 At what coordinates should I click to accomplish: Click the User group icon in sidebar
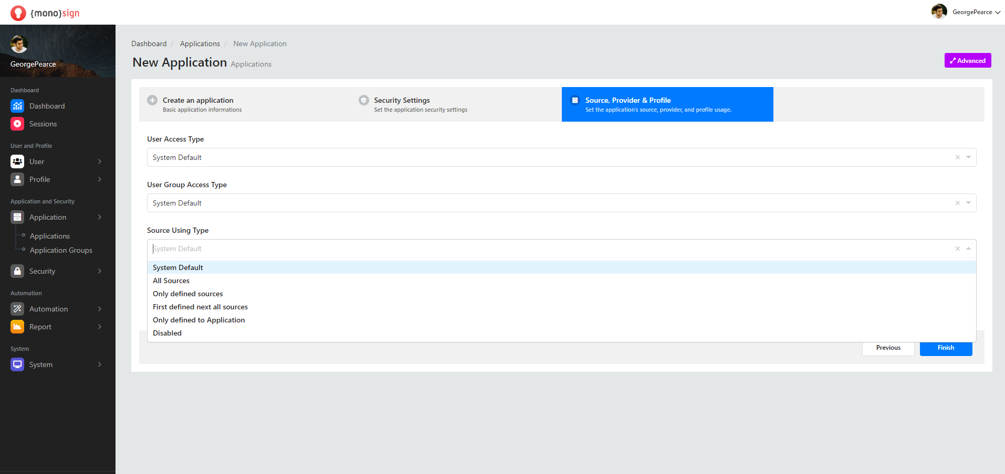pyautogui.click(x=17, y=161)
